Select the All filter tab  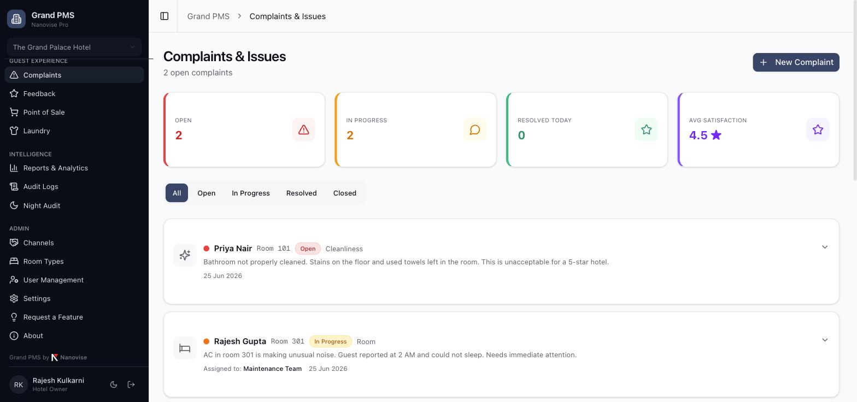coord(177,193)
